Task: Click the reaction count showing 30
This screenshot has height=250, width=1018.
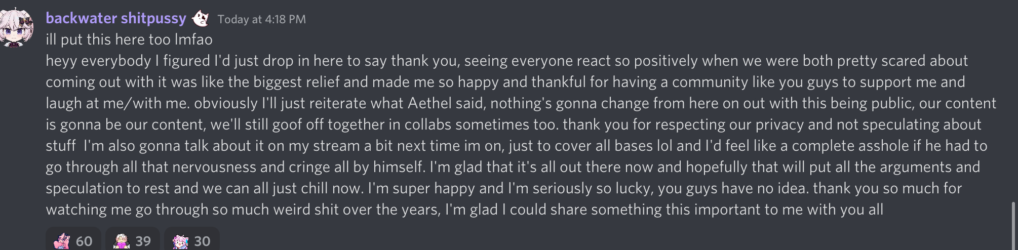Action: 202,241
